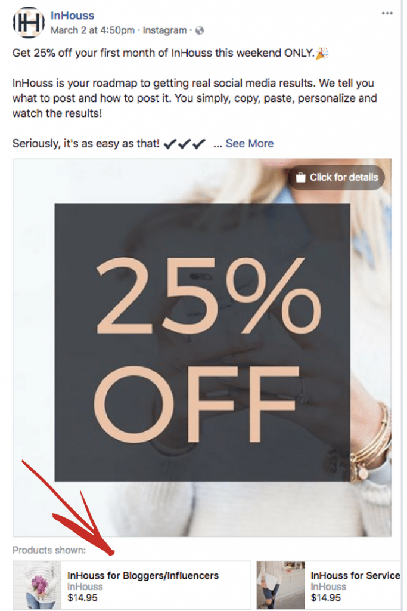The width and height of the screenshot is (407, 611).
Task: Select the $14.95 price of Bloggers product
Action: coord(82,598)
